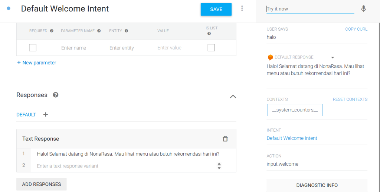
Task: Delete the Text Response with trash icon
Action: [225, 139]
